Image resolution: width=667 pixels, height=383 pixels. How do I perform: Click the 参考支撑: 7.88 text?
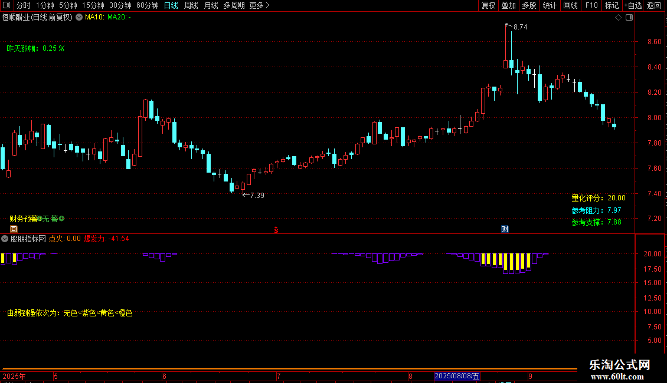click(596, 223)
